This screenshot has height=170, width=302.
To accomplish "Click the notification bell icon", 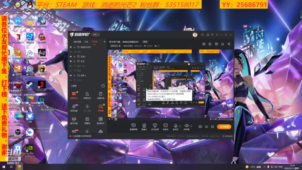I will tap(222, 44).
